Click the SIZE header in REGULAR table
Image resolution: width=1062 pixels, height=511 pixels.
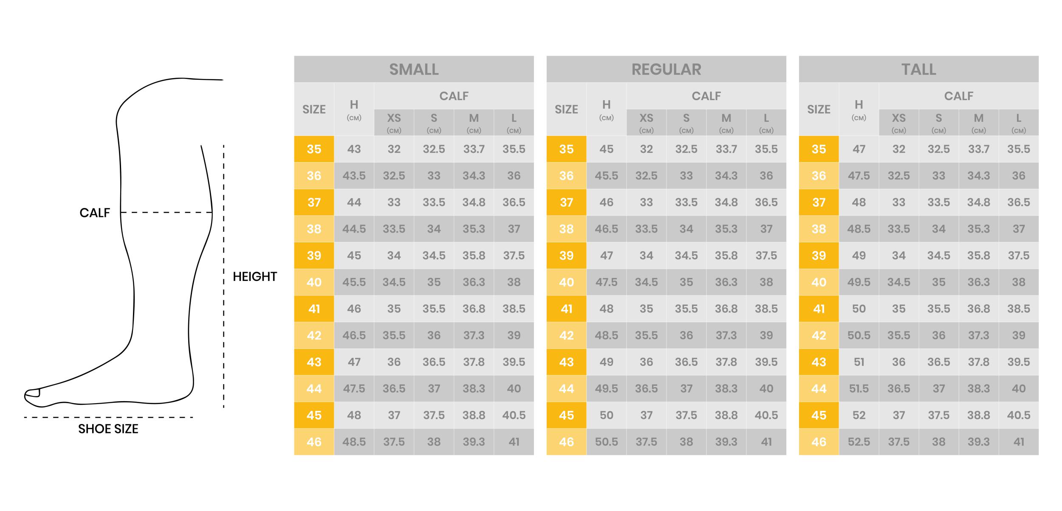coord(566,109)
